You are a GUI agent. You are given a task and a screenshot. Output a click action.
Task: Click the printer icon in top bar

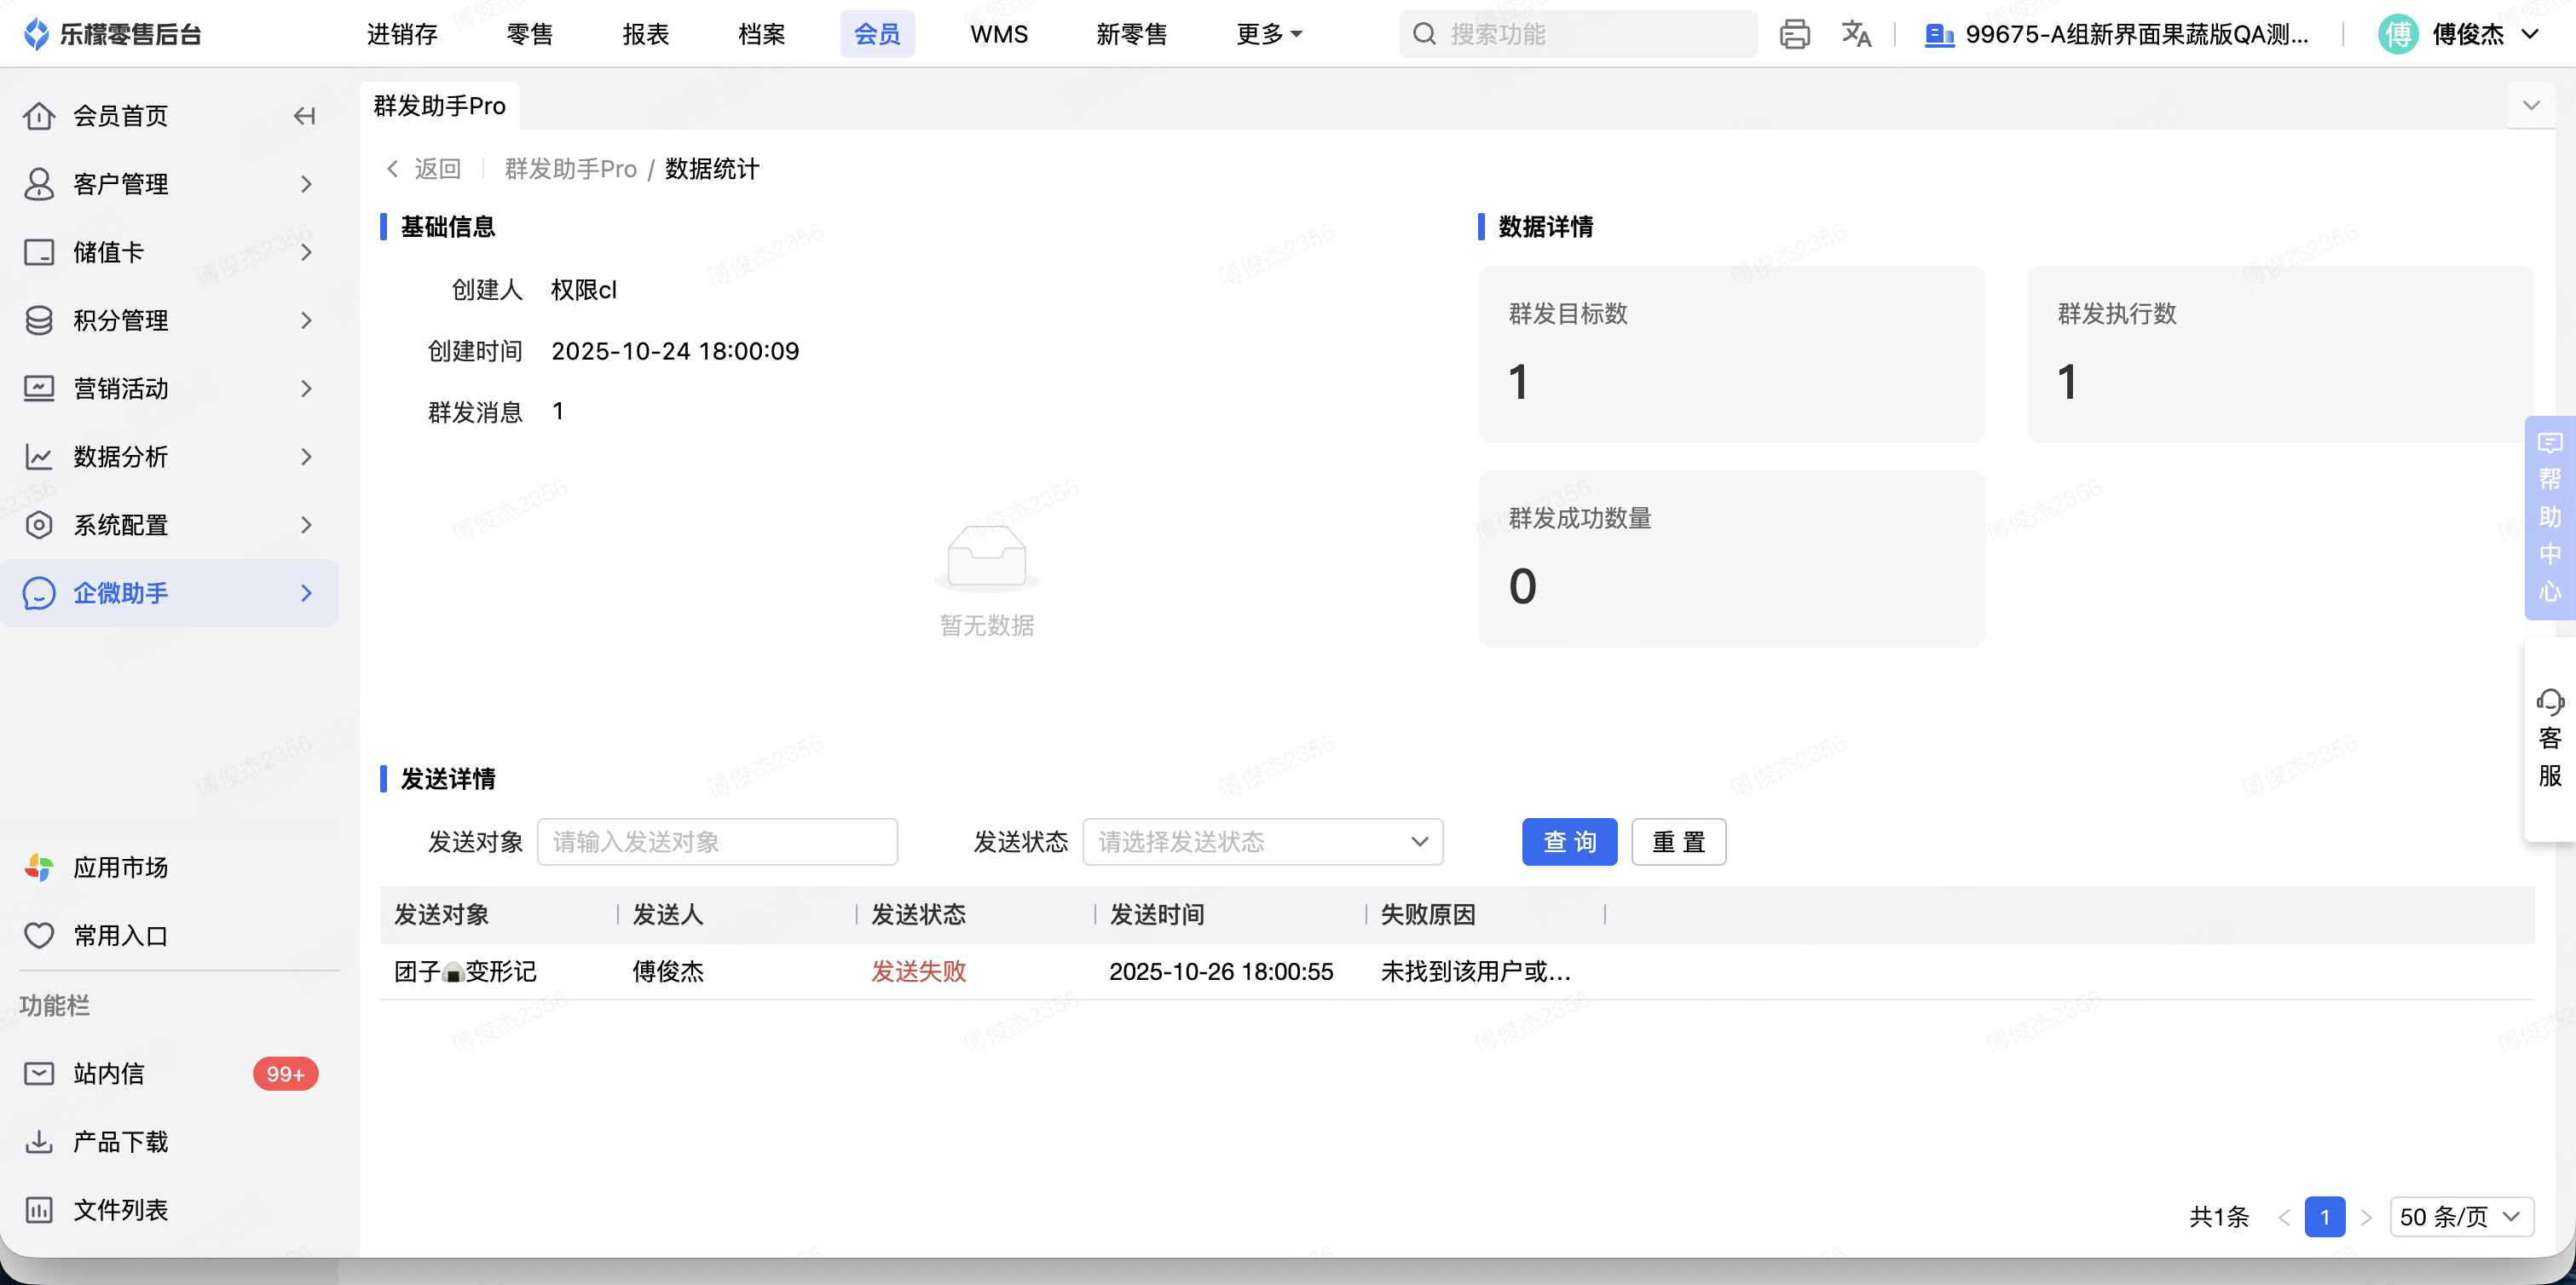point(1794,34)
